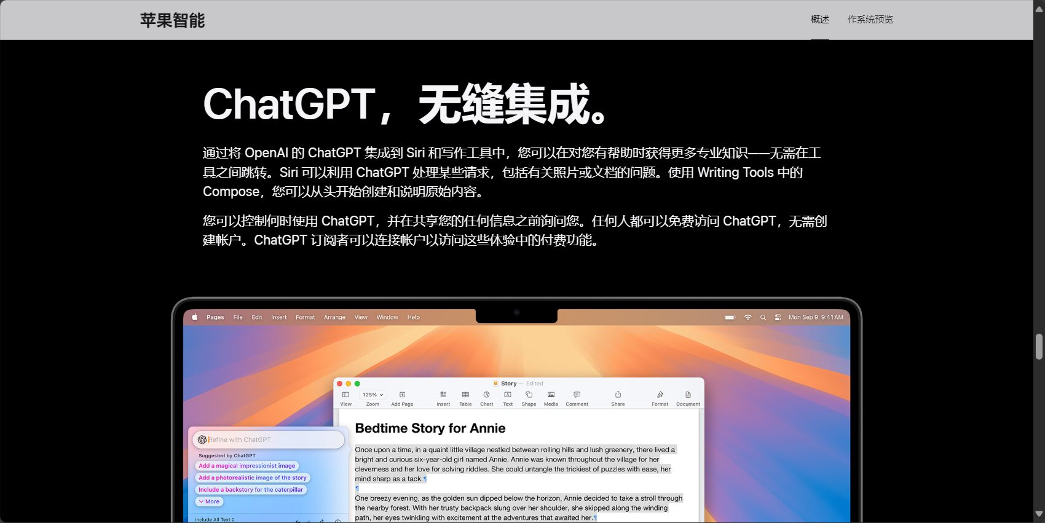Screen dimensions: 1045x523
Task: Open Control Center icon in the menu bar
Action: pyautogui.click(x=778, y=318)
